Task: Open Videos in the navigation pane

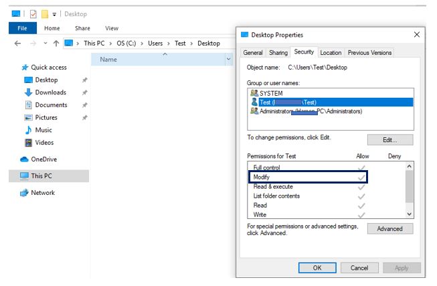Action: pos(44,143)
